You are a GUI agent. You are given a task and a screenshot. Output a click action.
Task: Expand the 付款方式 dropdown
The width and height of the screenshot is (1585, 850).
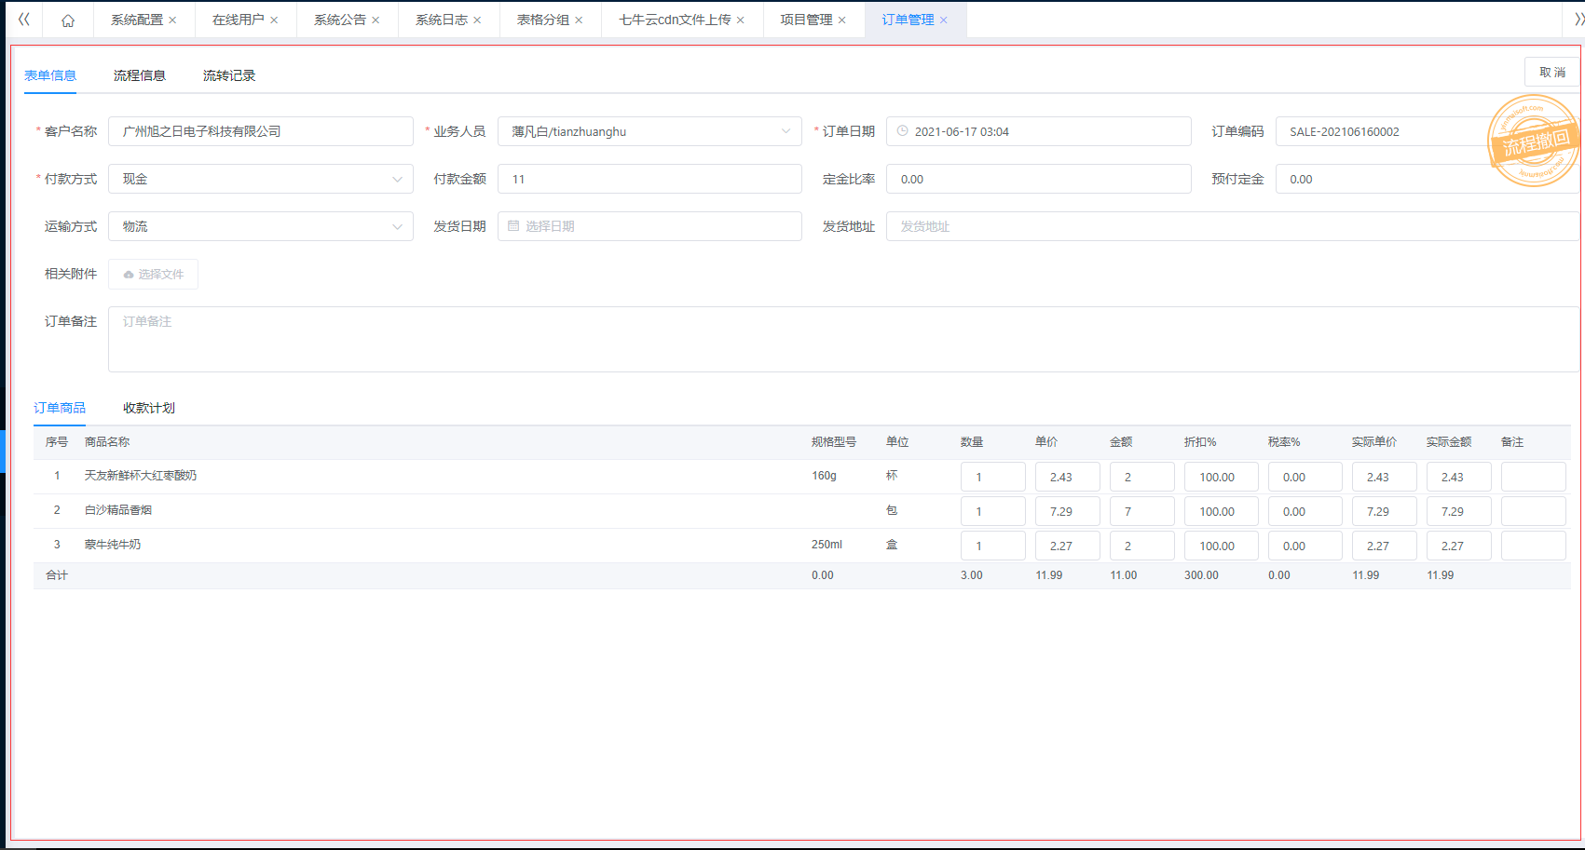(x=397, y=180)
